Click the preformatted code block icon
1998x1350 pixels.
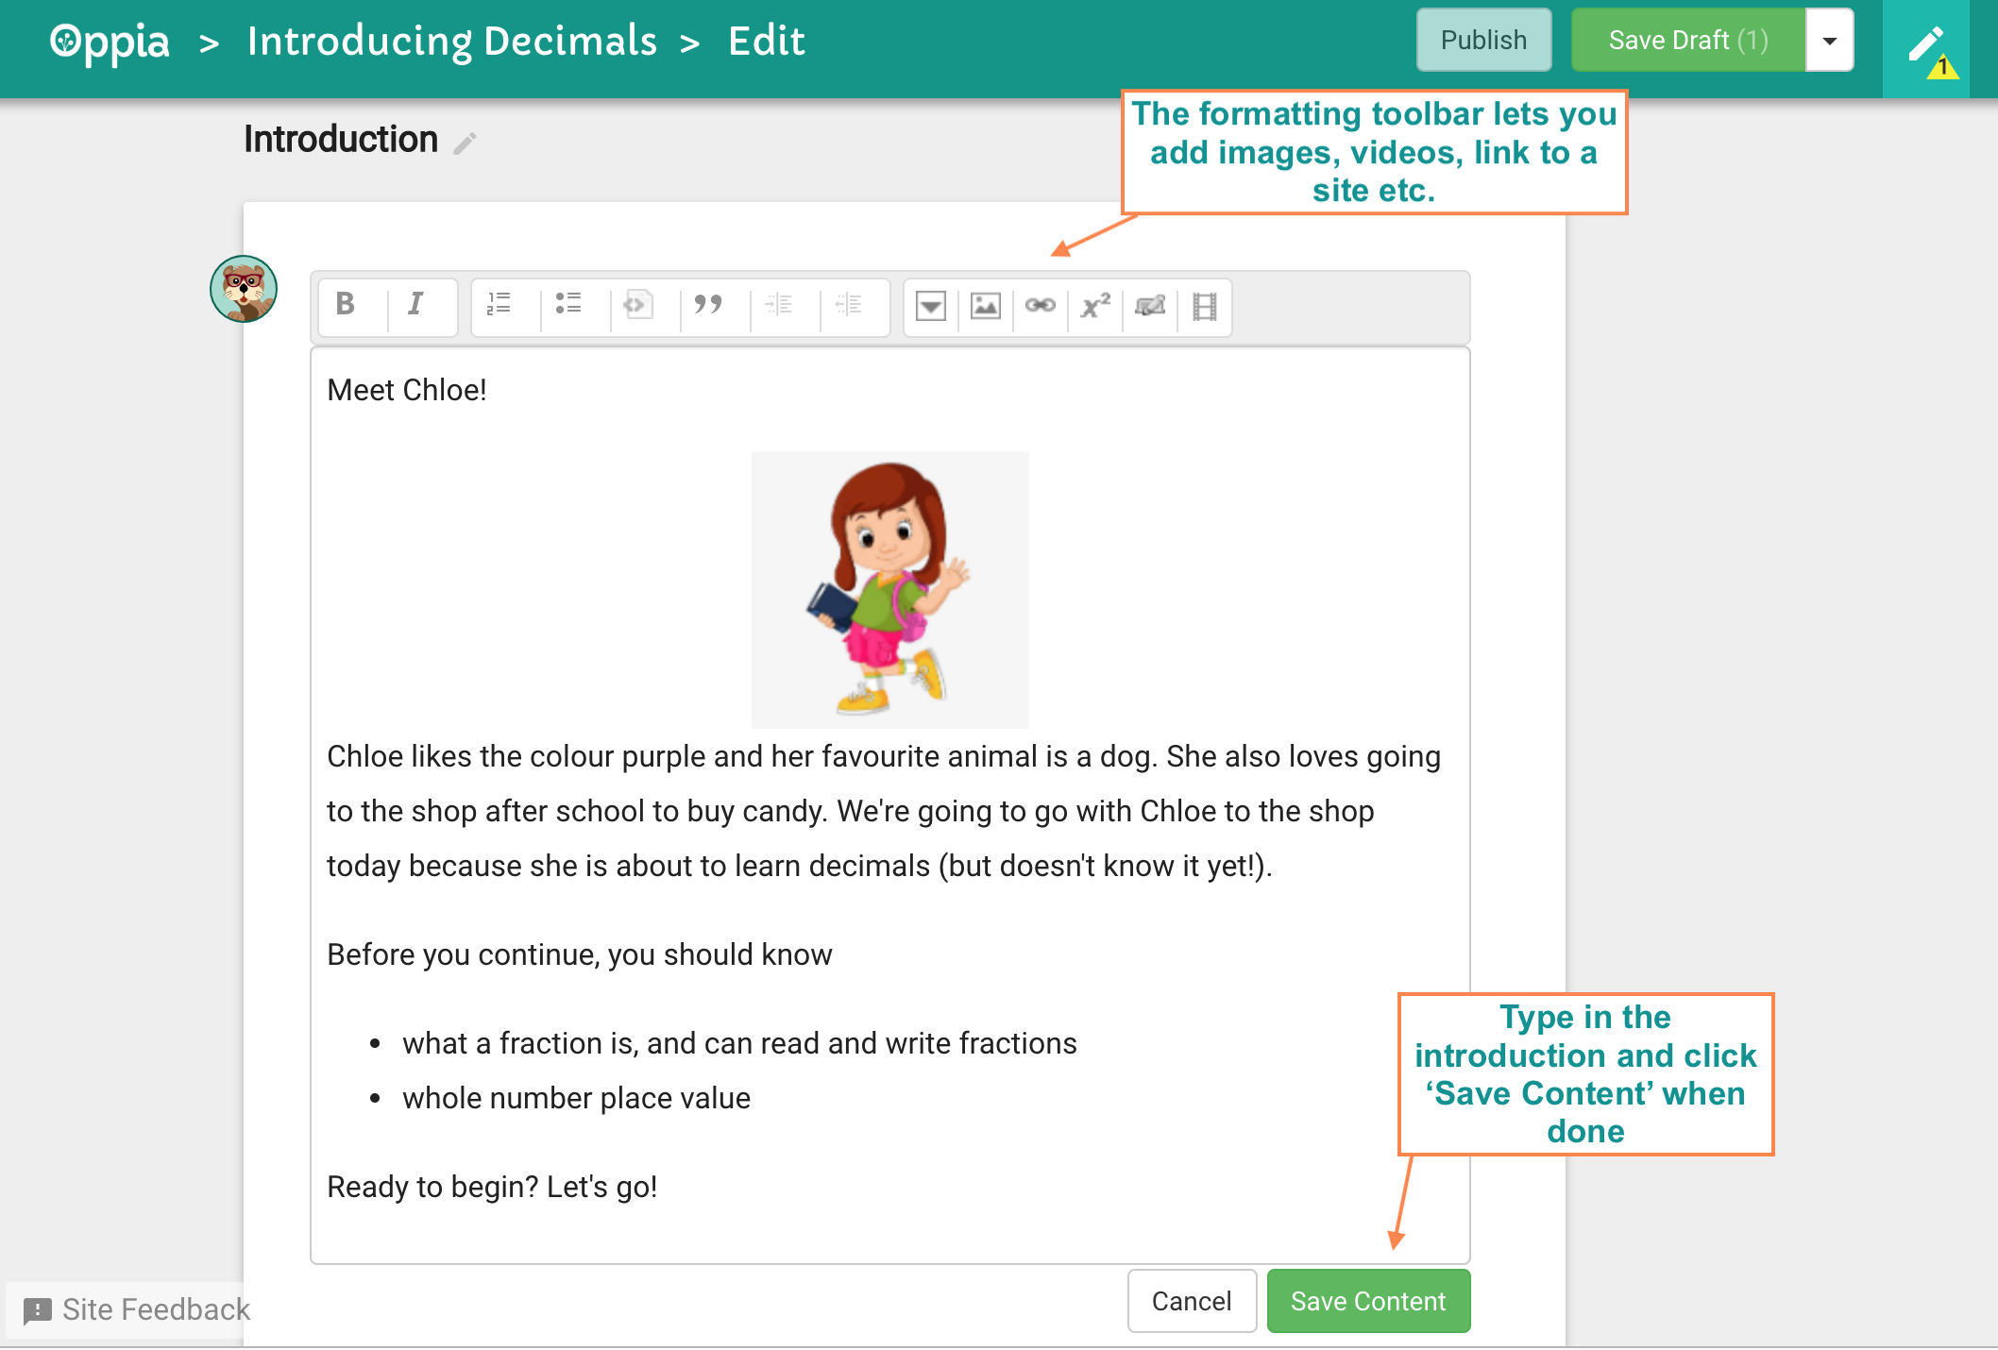638,306
